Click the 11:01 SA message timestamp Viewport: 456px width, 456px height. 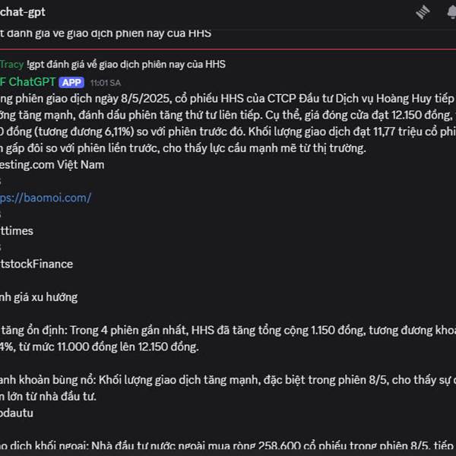pyautogui.click(x=106, y=83)
